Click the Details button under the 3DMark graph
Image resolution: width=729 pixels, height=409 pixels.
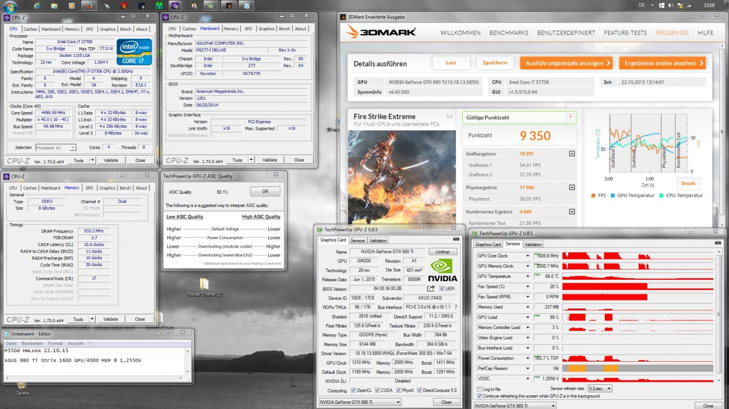click(688, 184)
